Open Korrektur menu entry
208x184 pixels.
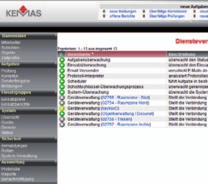pyautogui.click(x=9, y=76)
